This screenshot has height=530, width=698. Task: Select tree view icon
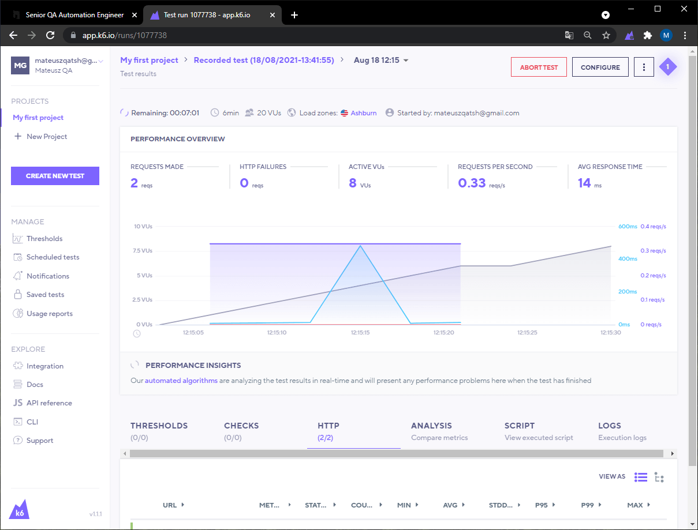point(659,477)
